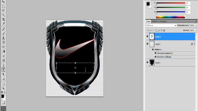Viewport: 198px width, 111px height.
Task: Select the Lasso tool
Action: tap(3, 10)
